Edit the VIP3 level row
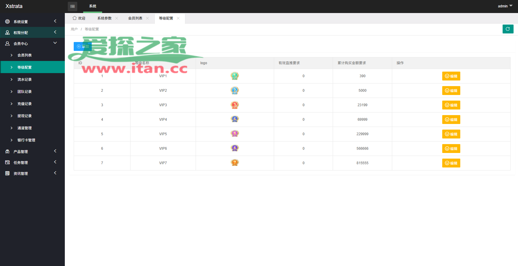This screenshot has width=518, height=266. coord(451,105)
